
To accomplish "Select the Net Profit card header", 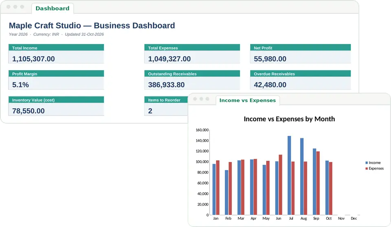I will [x=301, y=48].
